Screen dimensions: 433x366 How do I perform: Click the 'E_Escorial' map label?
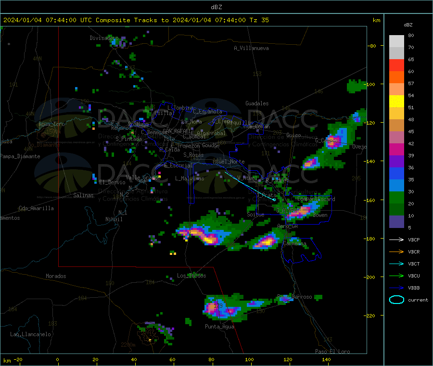pyautogui.click(x=178, y=165)
